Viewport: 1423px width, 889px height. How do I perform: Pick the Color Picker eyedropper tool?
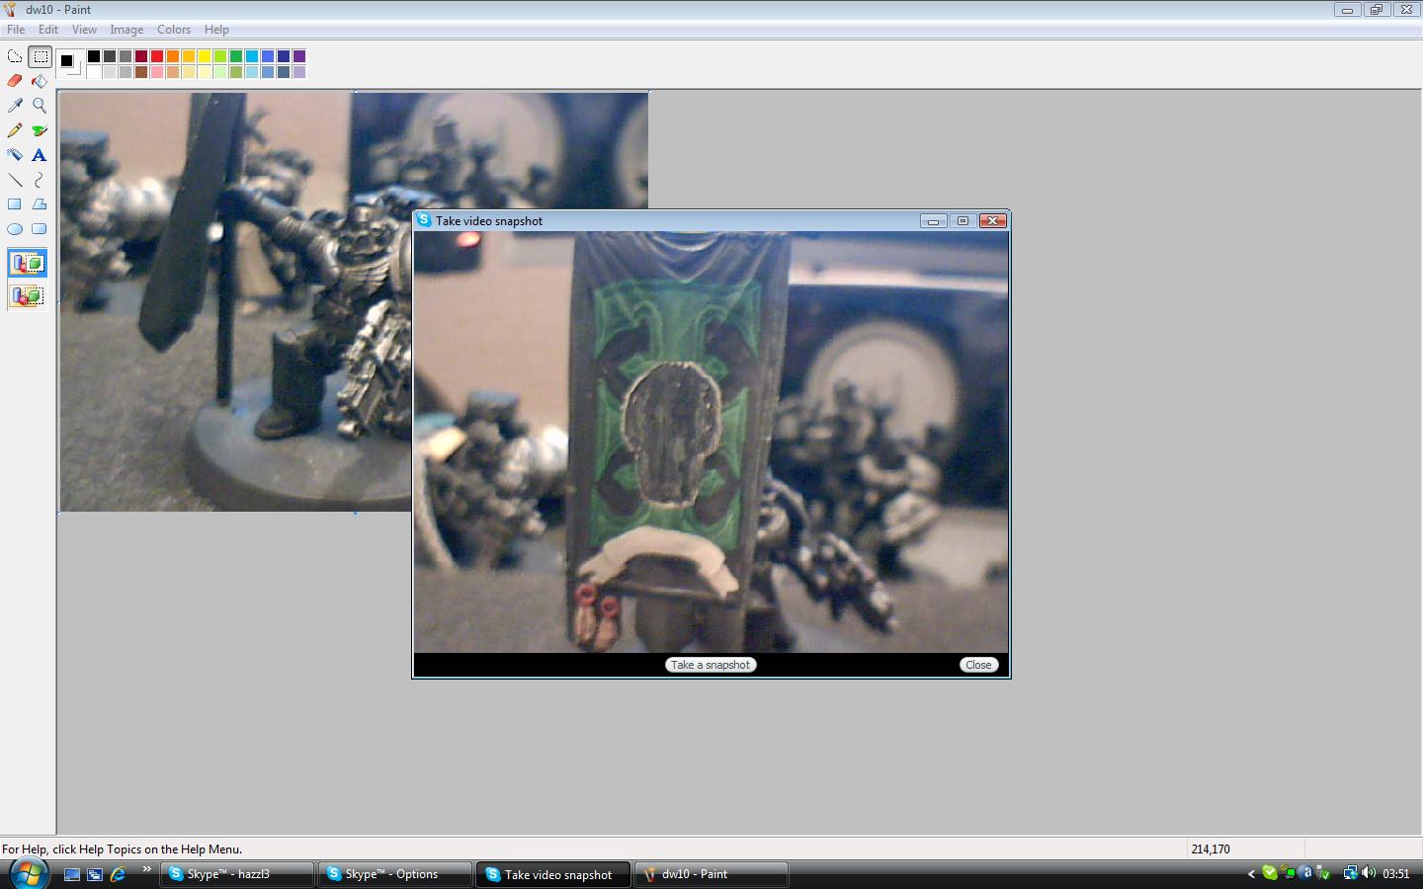pos(15,106)
